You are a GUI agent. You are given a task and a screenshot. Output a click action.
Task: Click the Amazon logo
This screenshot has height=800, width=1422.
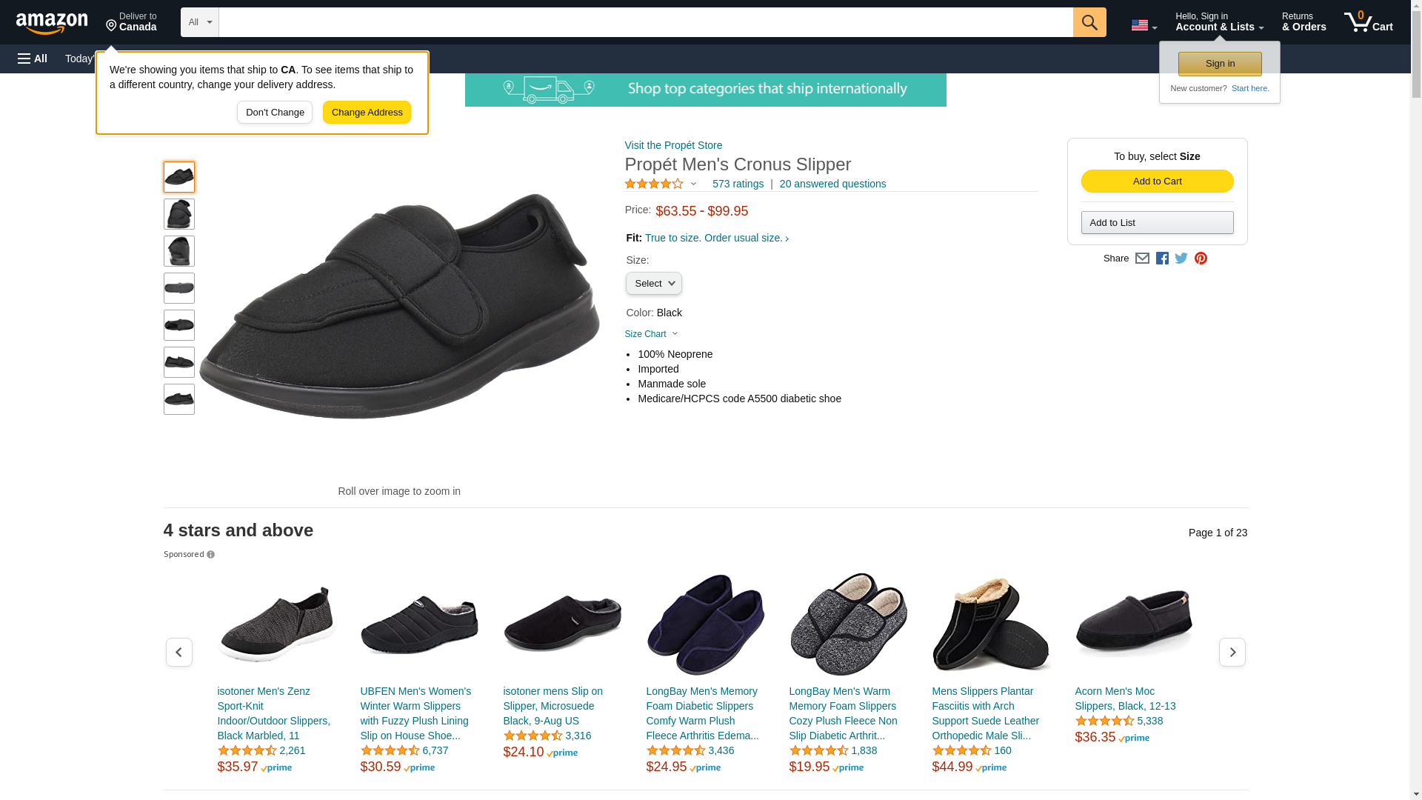coord(52,23)
